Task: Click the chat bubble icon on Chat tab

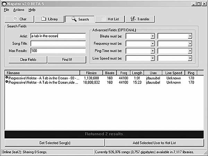Action: tap(15, 19)
